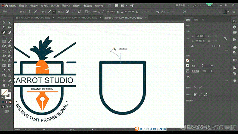The width and height of the screenshot is (238, 134).
Task: Expand the 基本功能 workspace dropdown
Action: pyautogui.click(x=188, y=6)
